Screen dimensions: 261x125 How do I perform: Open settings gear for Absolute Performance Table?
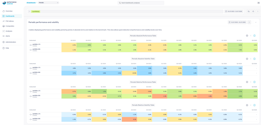tap(247, 36)
